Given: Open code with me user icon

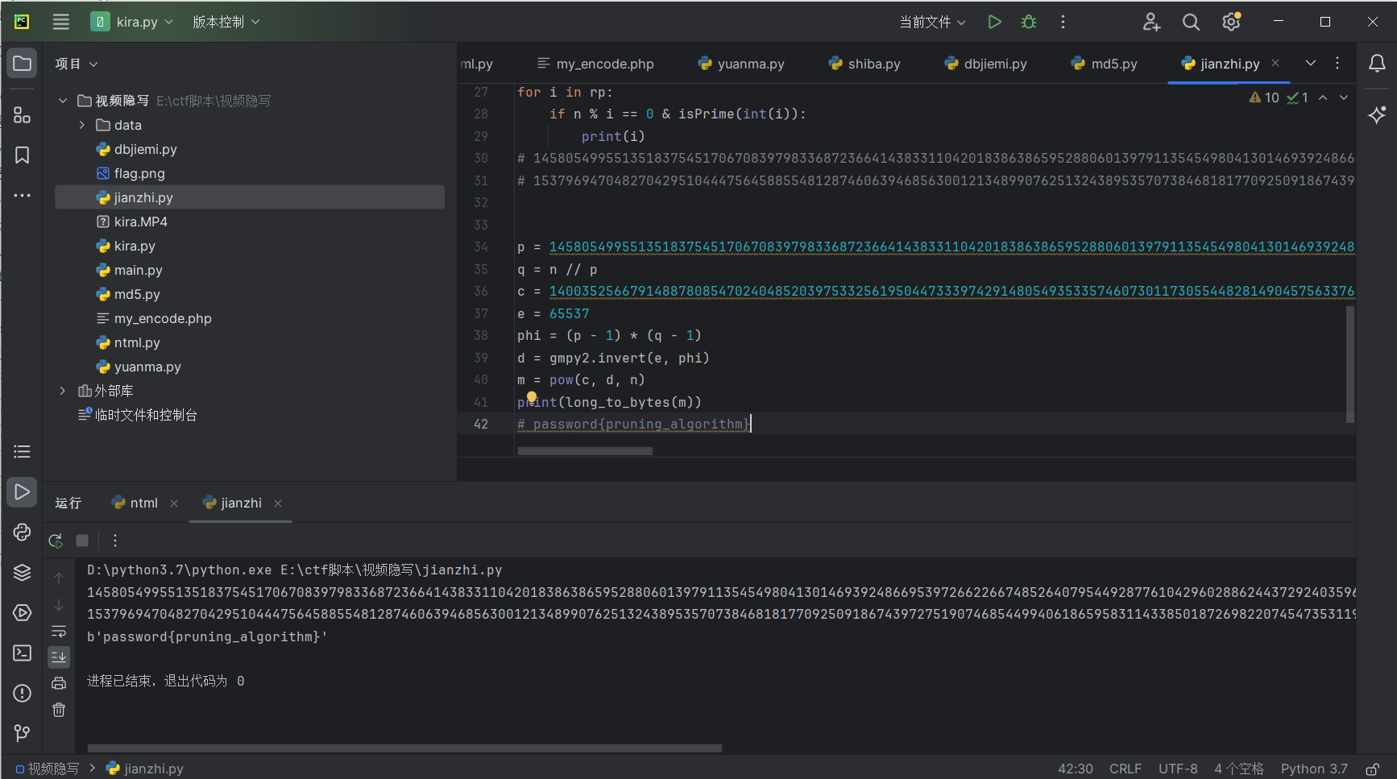Looking at the screenshot, I should pyautogui.click(x=1151, y=22).
